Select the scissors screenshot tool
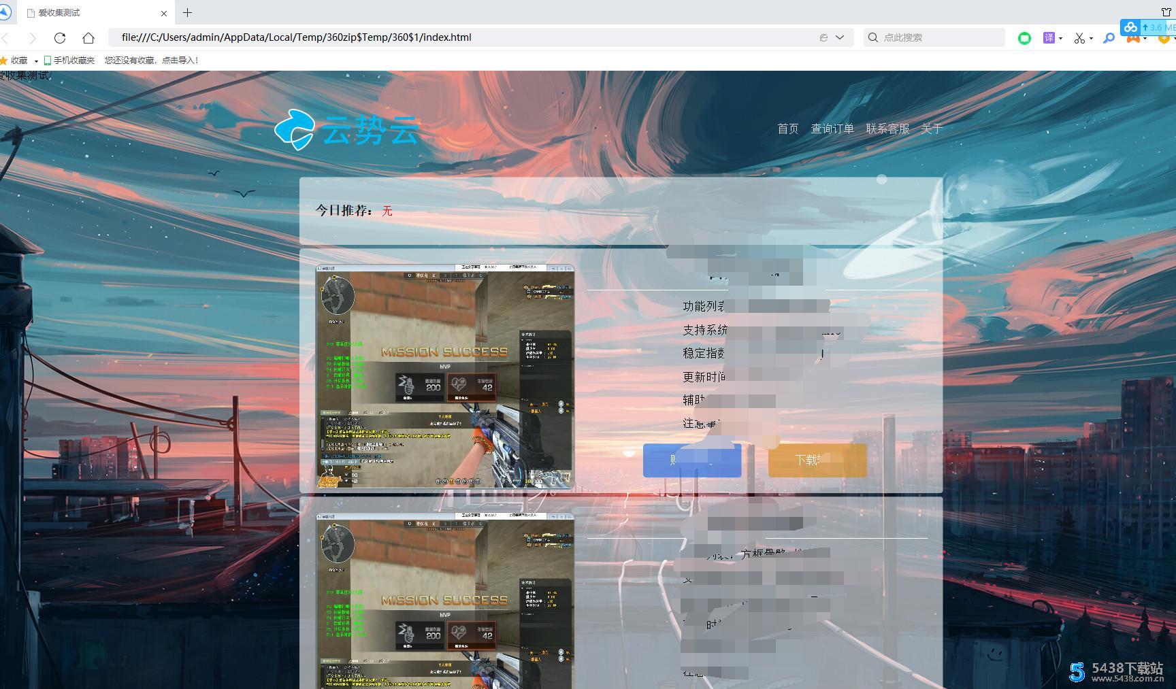Screen dimensions: 1176x689 [1079, 38]
